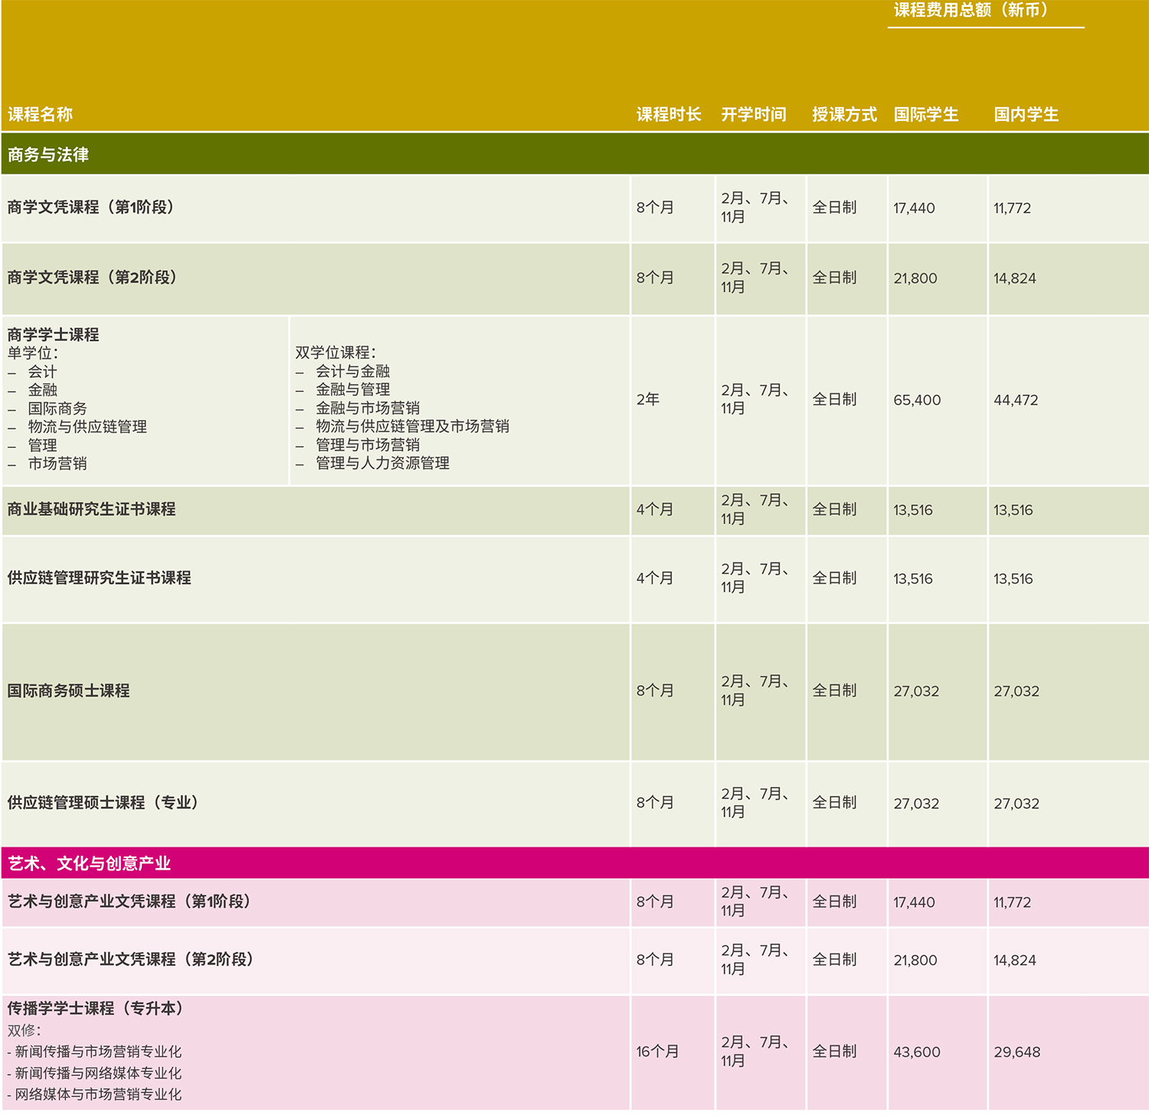Select the 国际学生 fee column header

coord(925,115)
